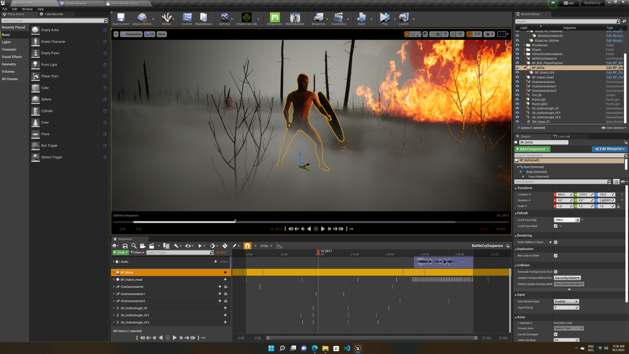Click the green Track add button
Image resolution: width=629 pixels, height=354 pixels.
[121, 252]
